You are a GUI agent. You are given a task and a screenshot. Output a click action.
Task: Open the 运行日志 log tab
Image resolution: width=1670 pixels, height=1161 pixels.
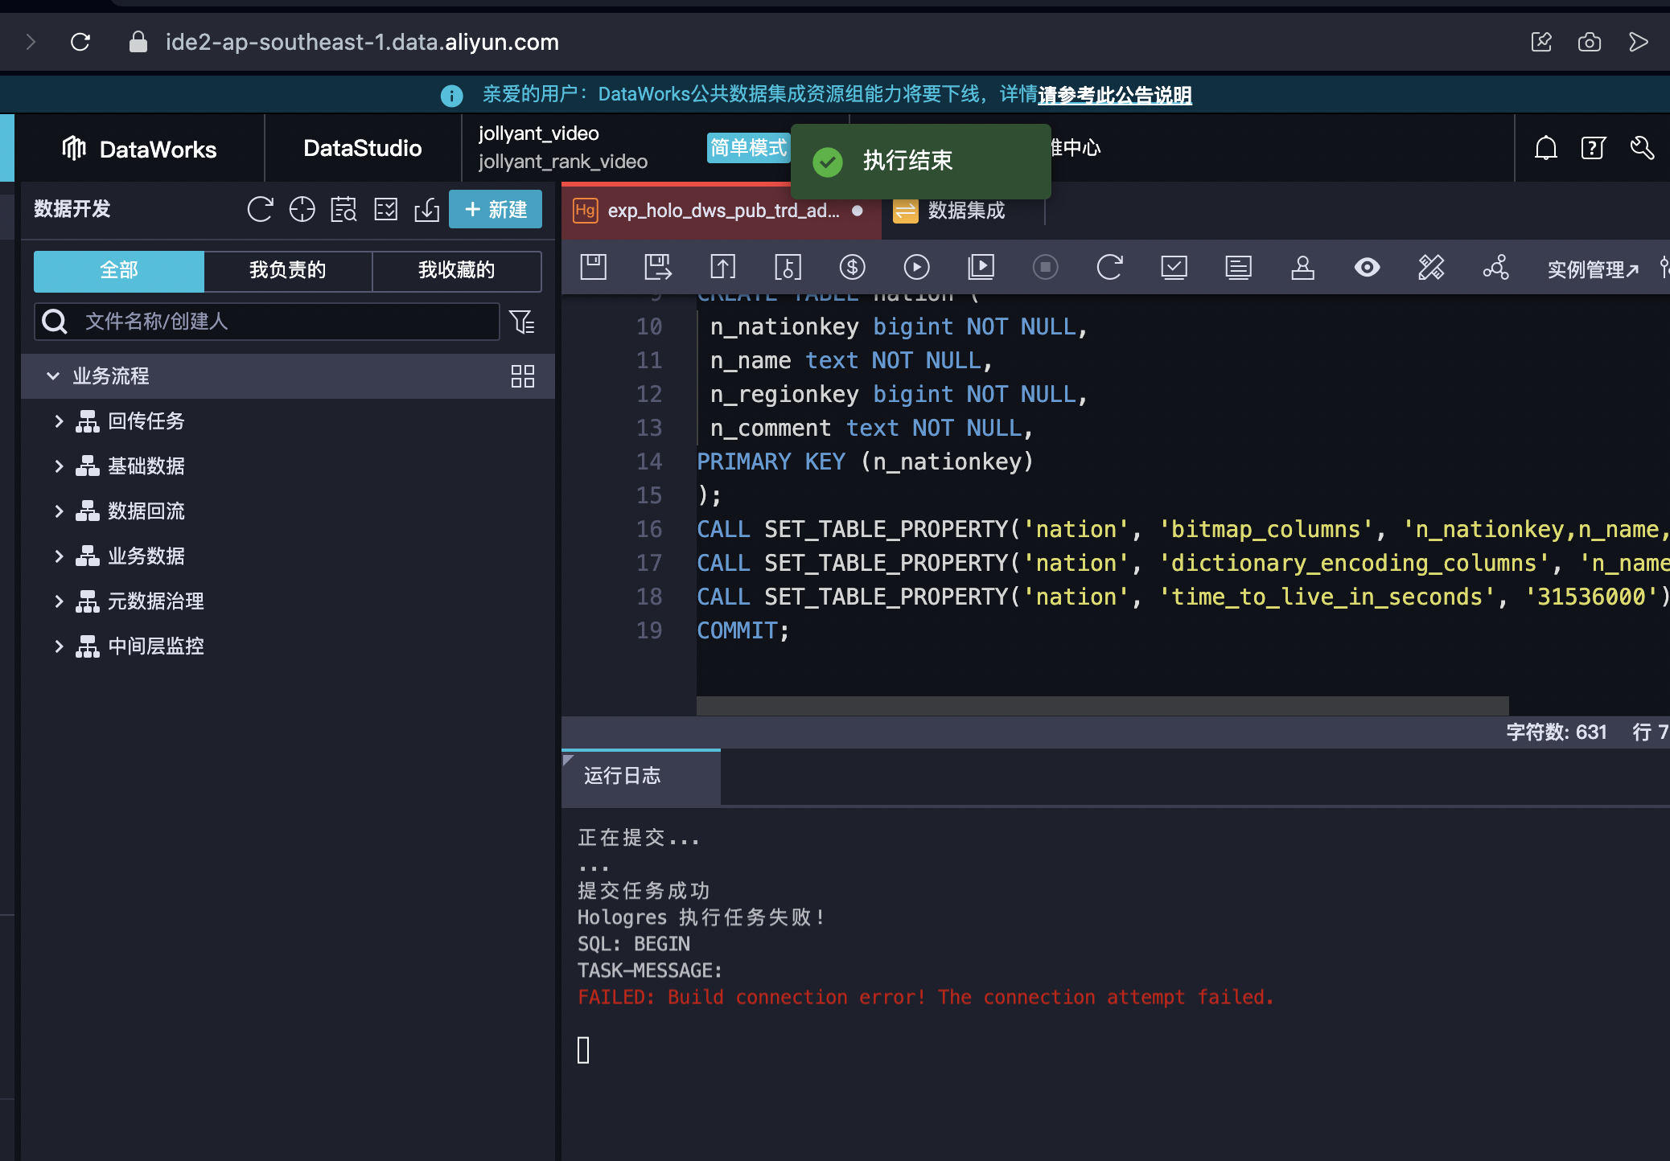(x=641, y=776)
